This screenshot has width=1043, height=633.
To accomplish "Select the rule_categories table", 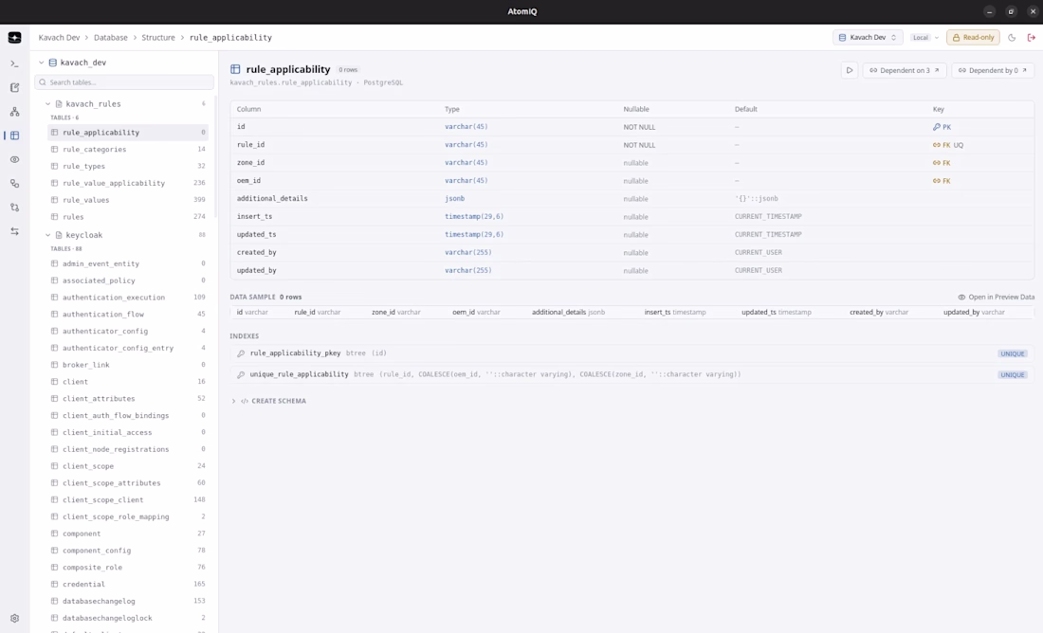I will coord(128,150).
